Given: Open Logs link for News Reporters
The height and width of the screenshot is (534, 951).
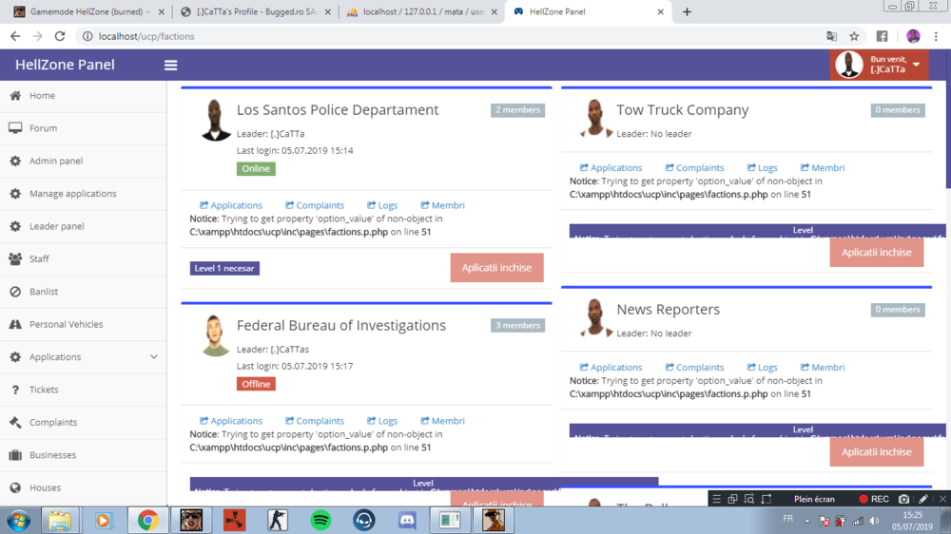Looking at the screenshot, I should coord(763,368).
